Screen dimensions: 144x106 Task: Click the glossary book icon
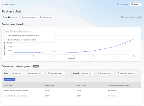118,4
